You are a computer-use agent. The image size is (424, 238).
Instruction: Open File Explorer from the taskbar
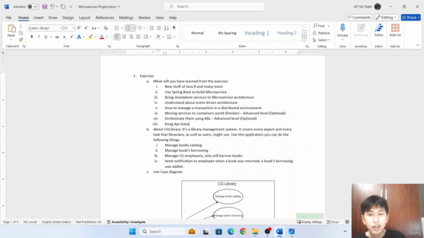tap(255, 231)
